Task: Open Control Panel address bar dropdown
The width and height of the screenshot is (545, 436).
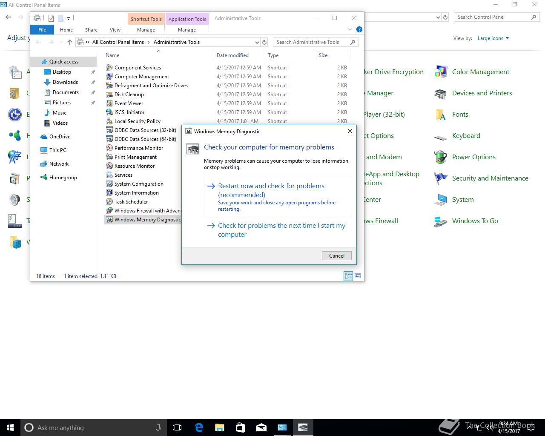Action: (x=438, y=17)
